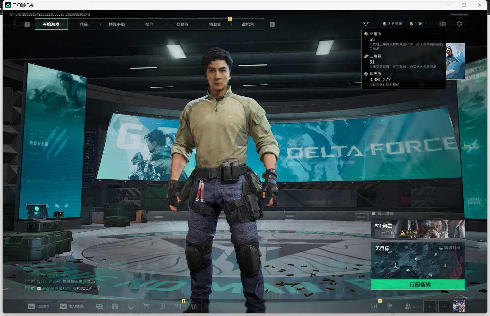Open the shield badge icon in bottom bar
This screenshot has width=490, height=316.
pos(162,306)
